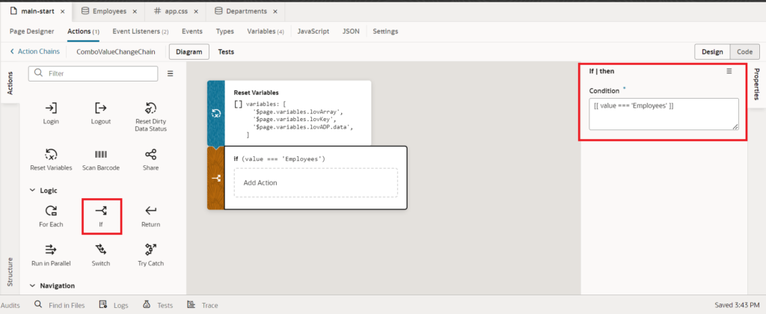The width and height of the screenshot is (766, 314).
Task: Select the If condition node header
Action: coord(280,159)
